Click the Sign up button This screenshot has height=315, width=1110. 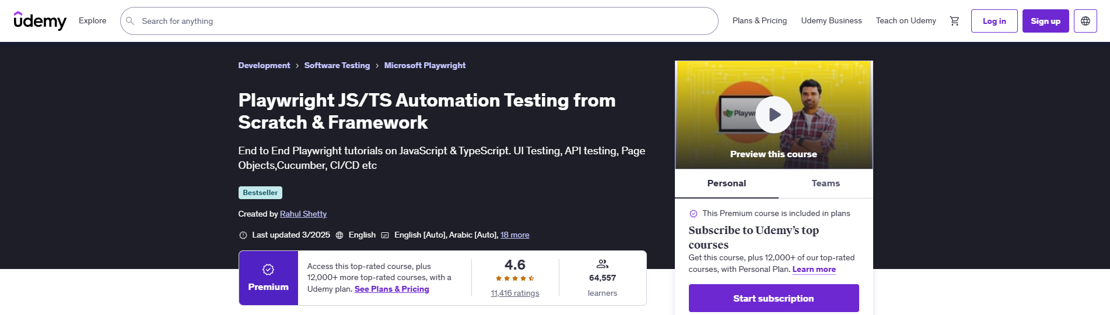(1046, 21)
